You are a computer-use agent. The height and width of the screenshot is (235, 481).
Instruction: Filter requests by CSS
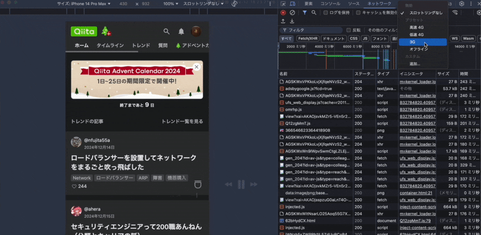[x=354, y=38]
